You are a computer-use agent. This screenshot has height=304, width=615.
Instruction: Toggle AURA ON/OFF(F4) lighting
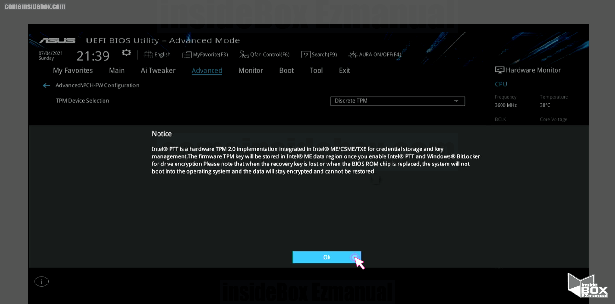coord(375,55)
